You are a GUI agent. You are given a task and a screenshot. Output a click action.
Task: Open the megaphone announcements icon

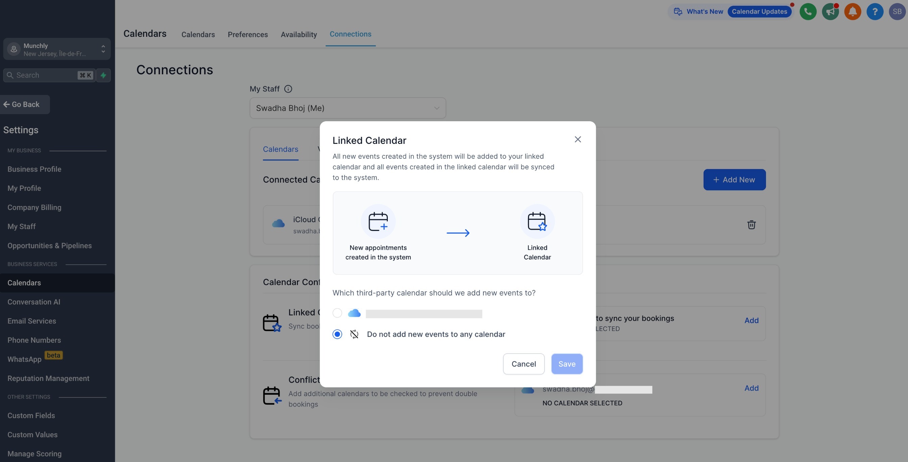830,11
